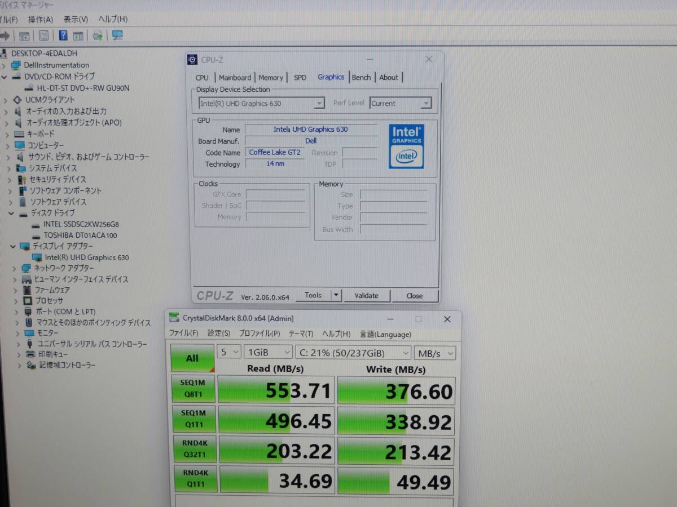Click the TOSHIBA DT01ACA100 disk icon
This screenshot has height=507, width=677.
point(36,235)
